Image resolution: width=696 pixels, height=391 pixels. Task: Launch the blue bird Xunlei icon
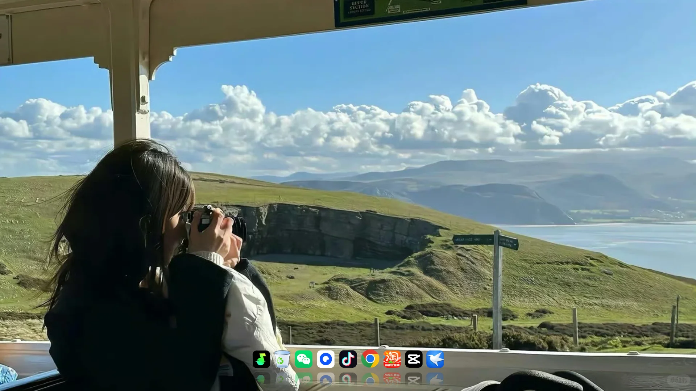pos(435,359)
